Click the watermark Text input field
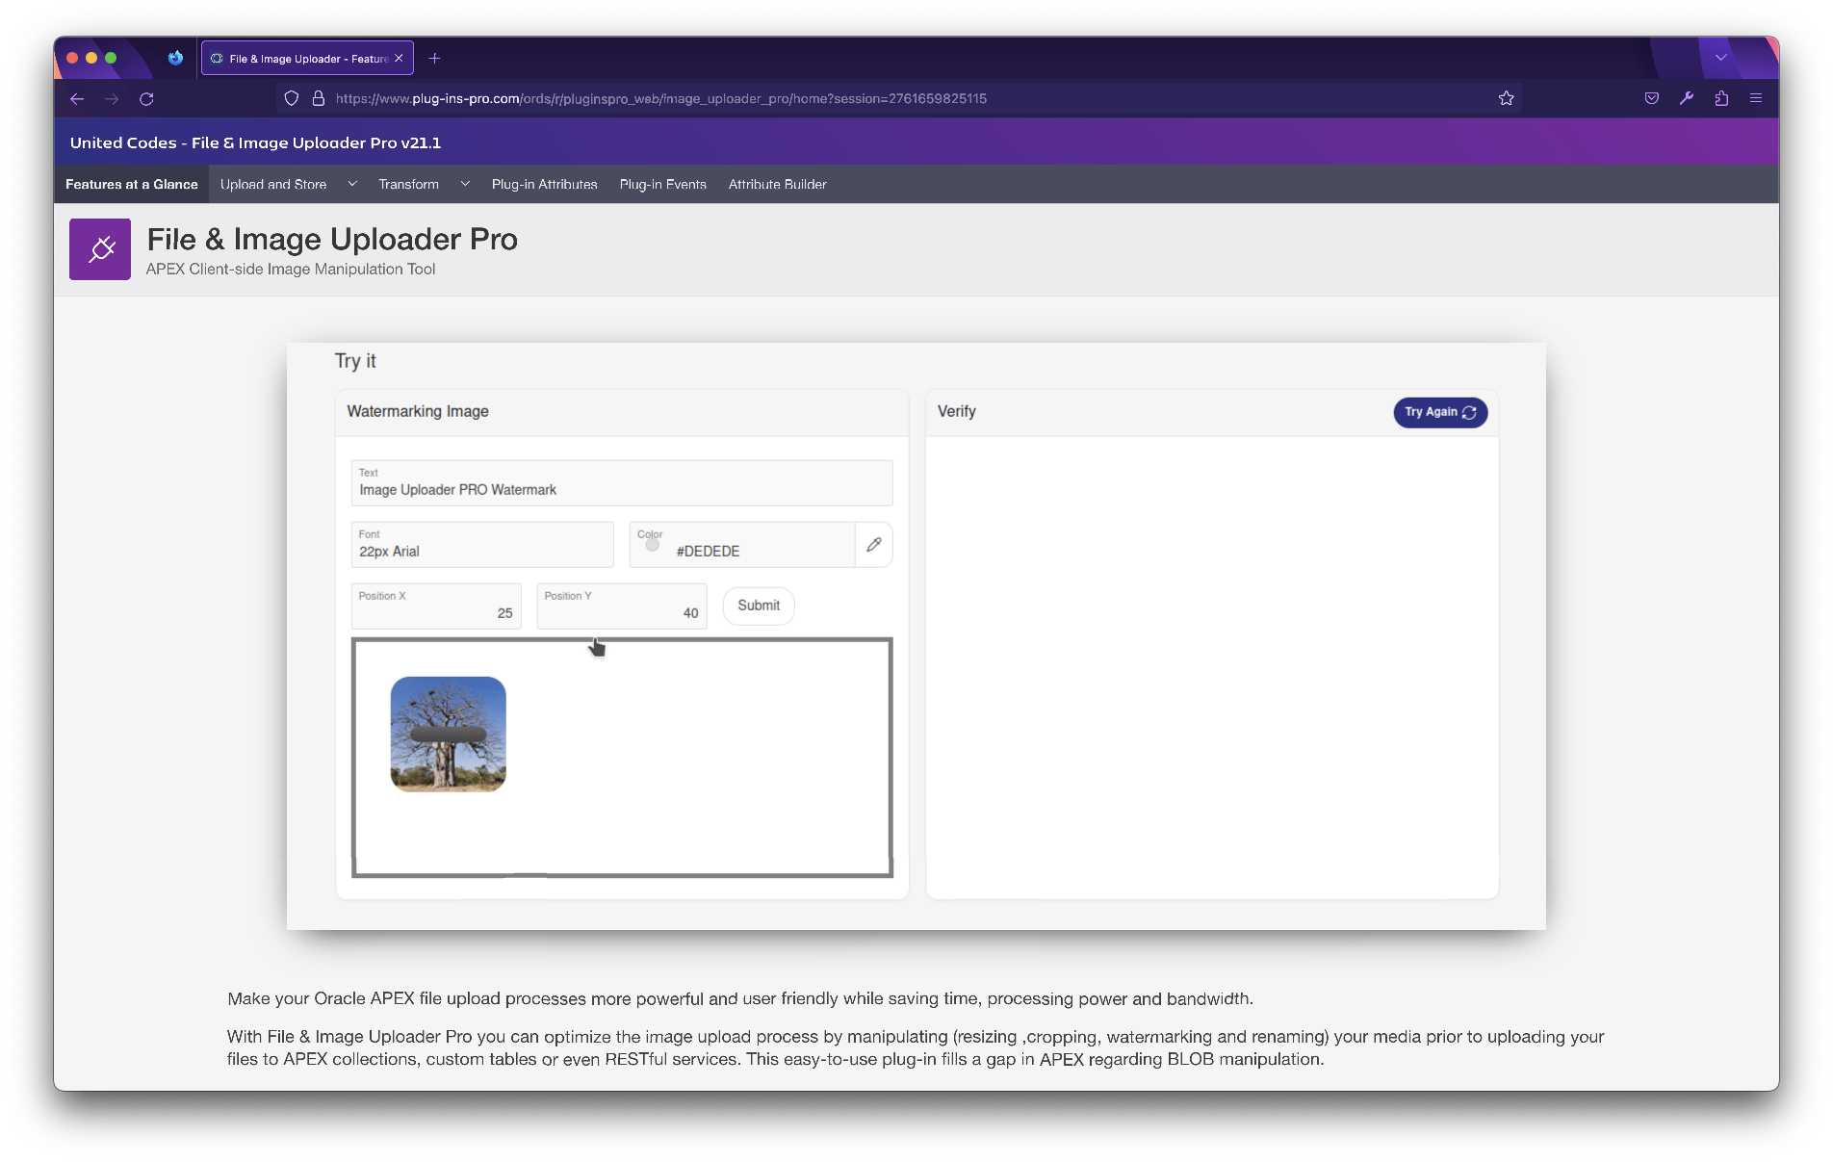This screenshot has height=1162, width=1833. point(622,483)
